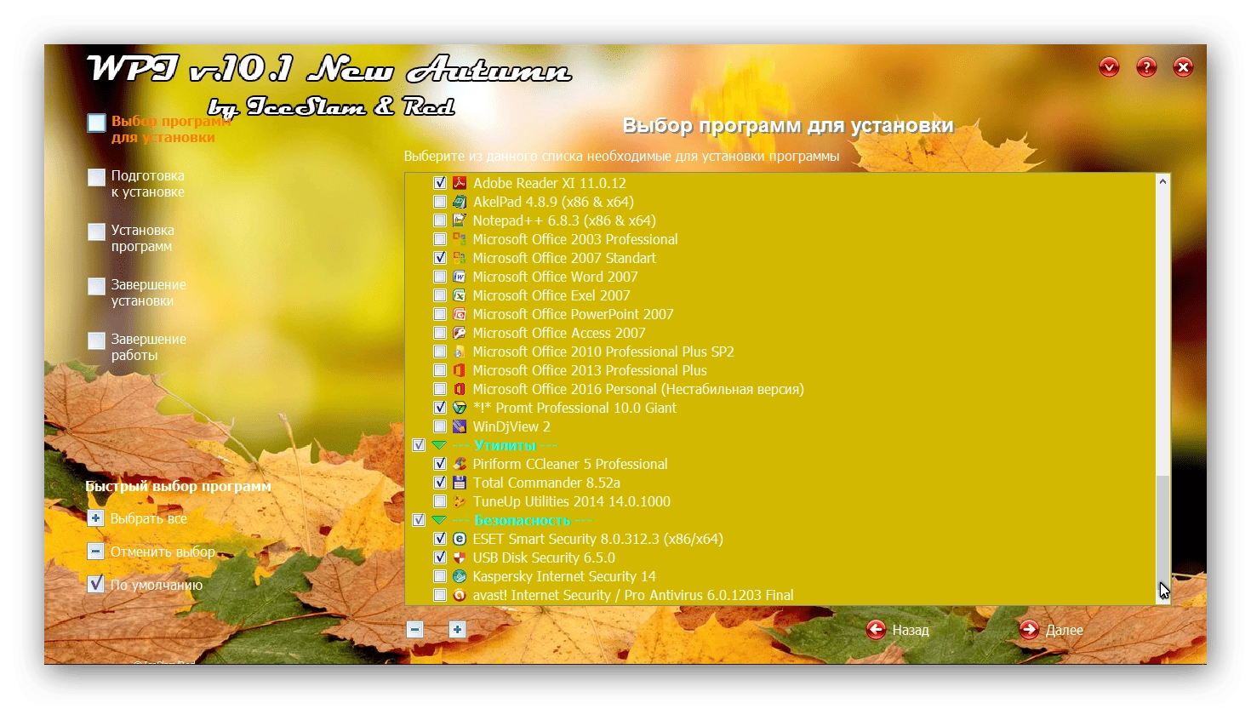
Task: Uncheck Total Commander 8.52a
Action: (440, 483)
